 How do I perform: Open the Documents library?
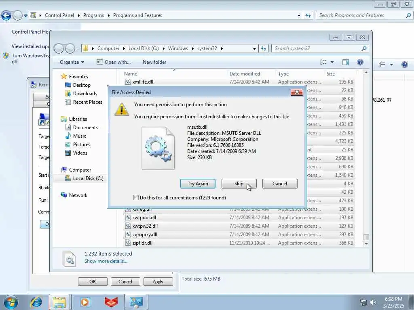point(85,128)
